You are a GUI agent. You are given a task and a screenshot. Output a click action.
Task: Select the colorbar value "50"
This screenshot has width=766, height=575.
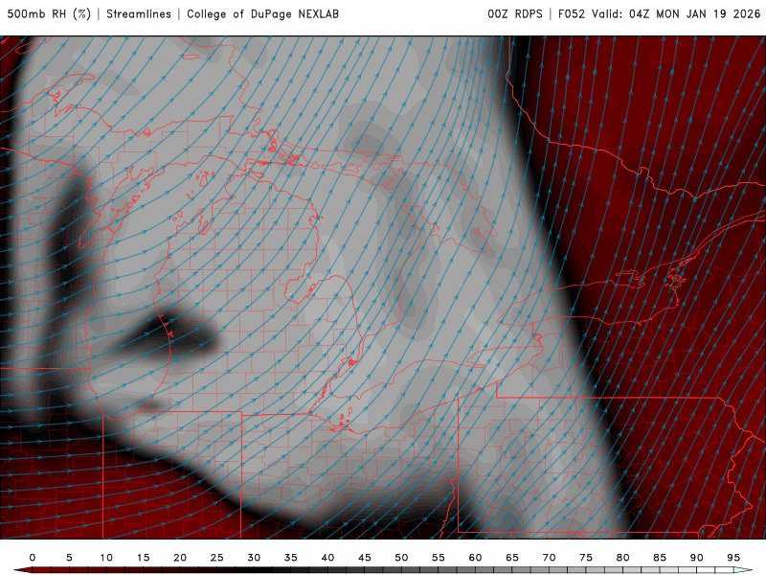[x=401, y=558]
